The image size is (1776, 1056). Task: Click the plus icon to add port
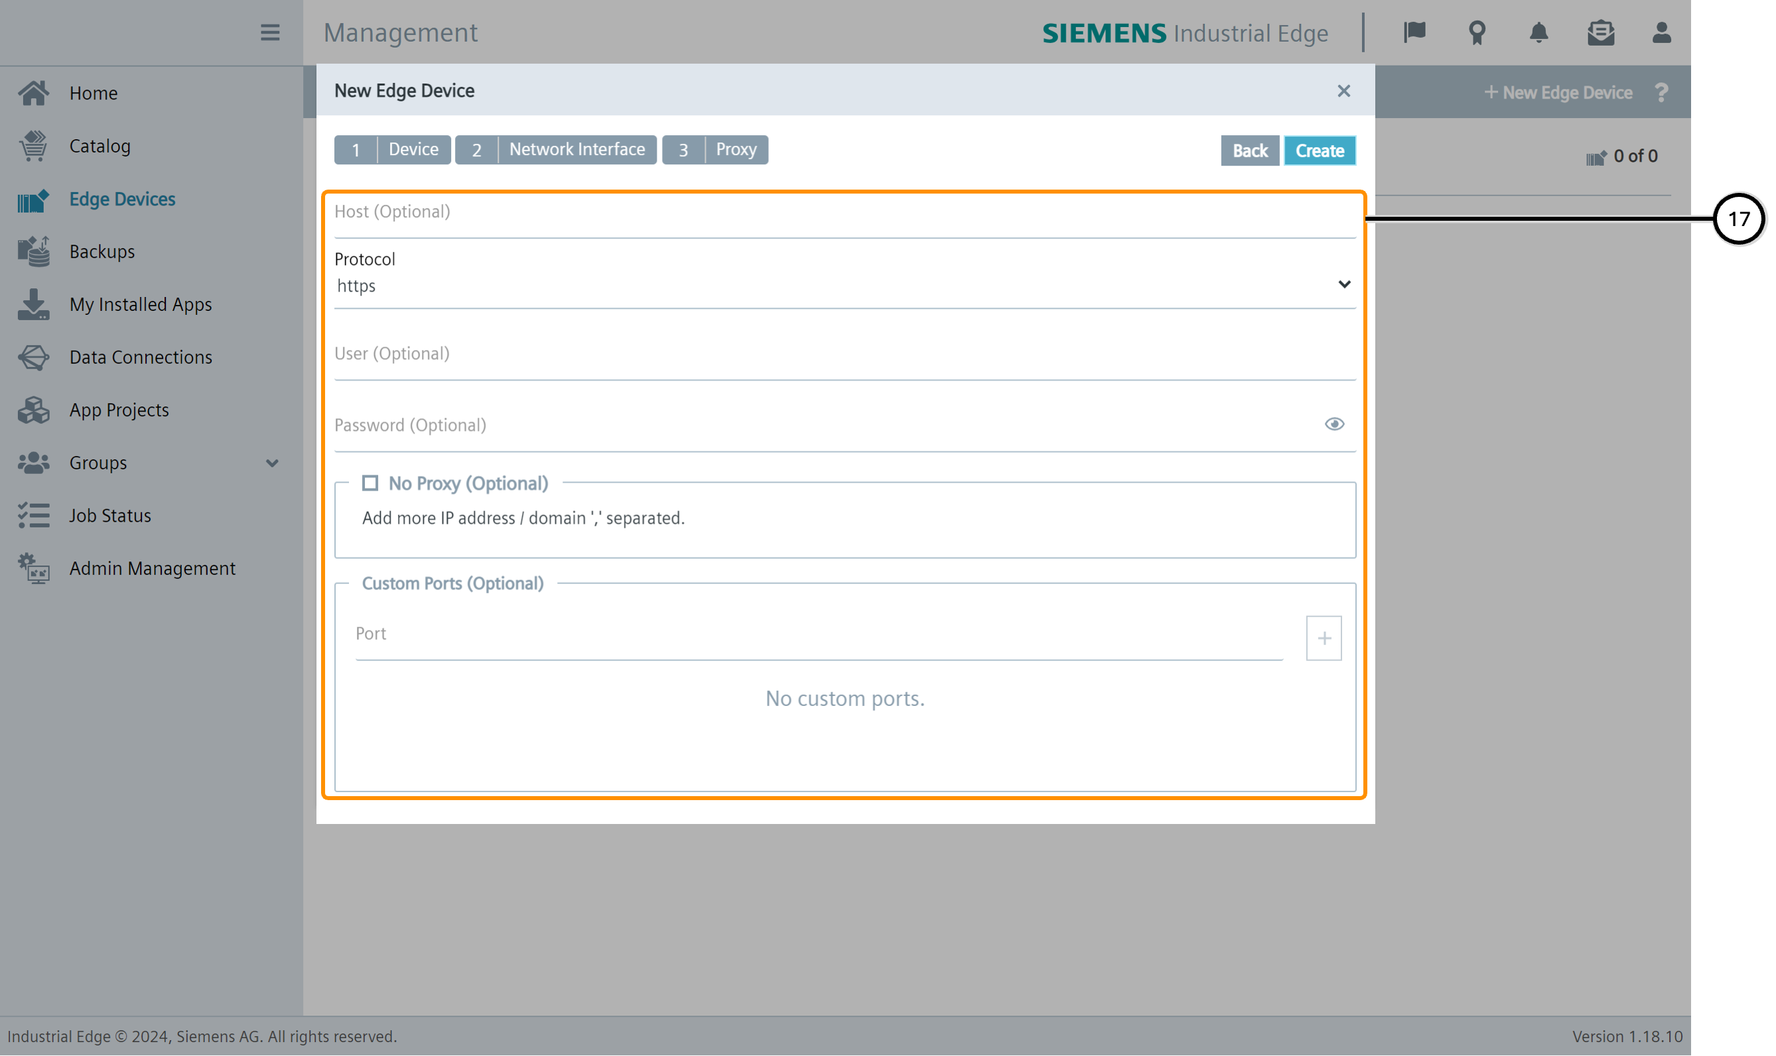(x=1323, y=638)
